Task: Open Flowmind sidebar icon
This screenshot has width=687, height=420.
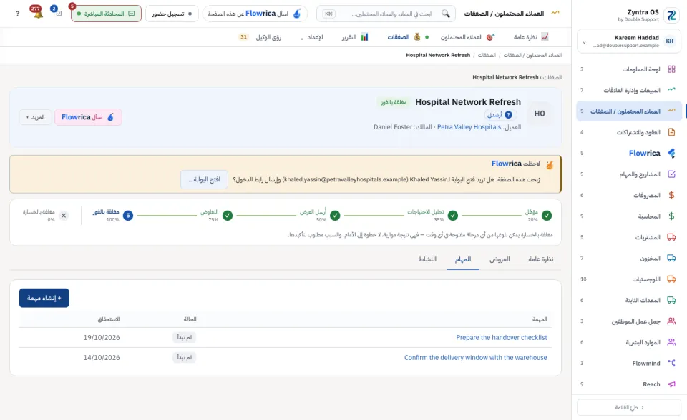Action: 671,363
